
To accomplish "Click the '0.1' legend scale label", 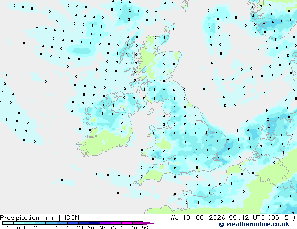I will (x=5, y=227).
